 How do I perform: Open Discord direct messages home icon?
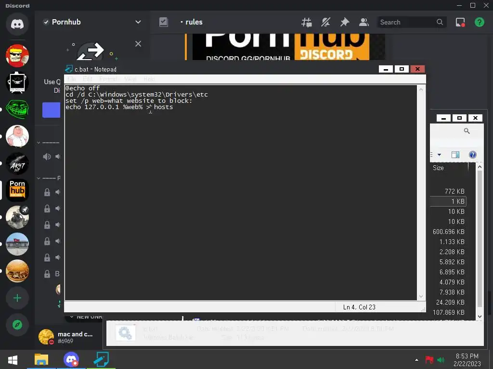click(x=17, y=24)
